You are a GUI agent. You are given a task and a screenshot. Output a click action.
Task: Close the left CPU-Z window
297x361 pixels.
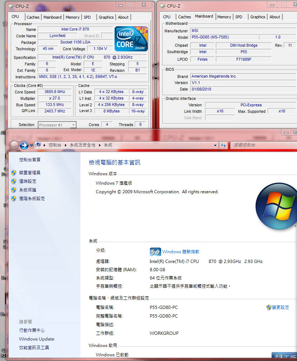tap(144, 5)
